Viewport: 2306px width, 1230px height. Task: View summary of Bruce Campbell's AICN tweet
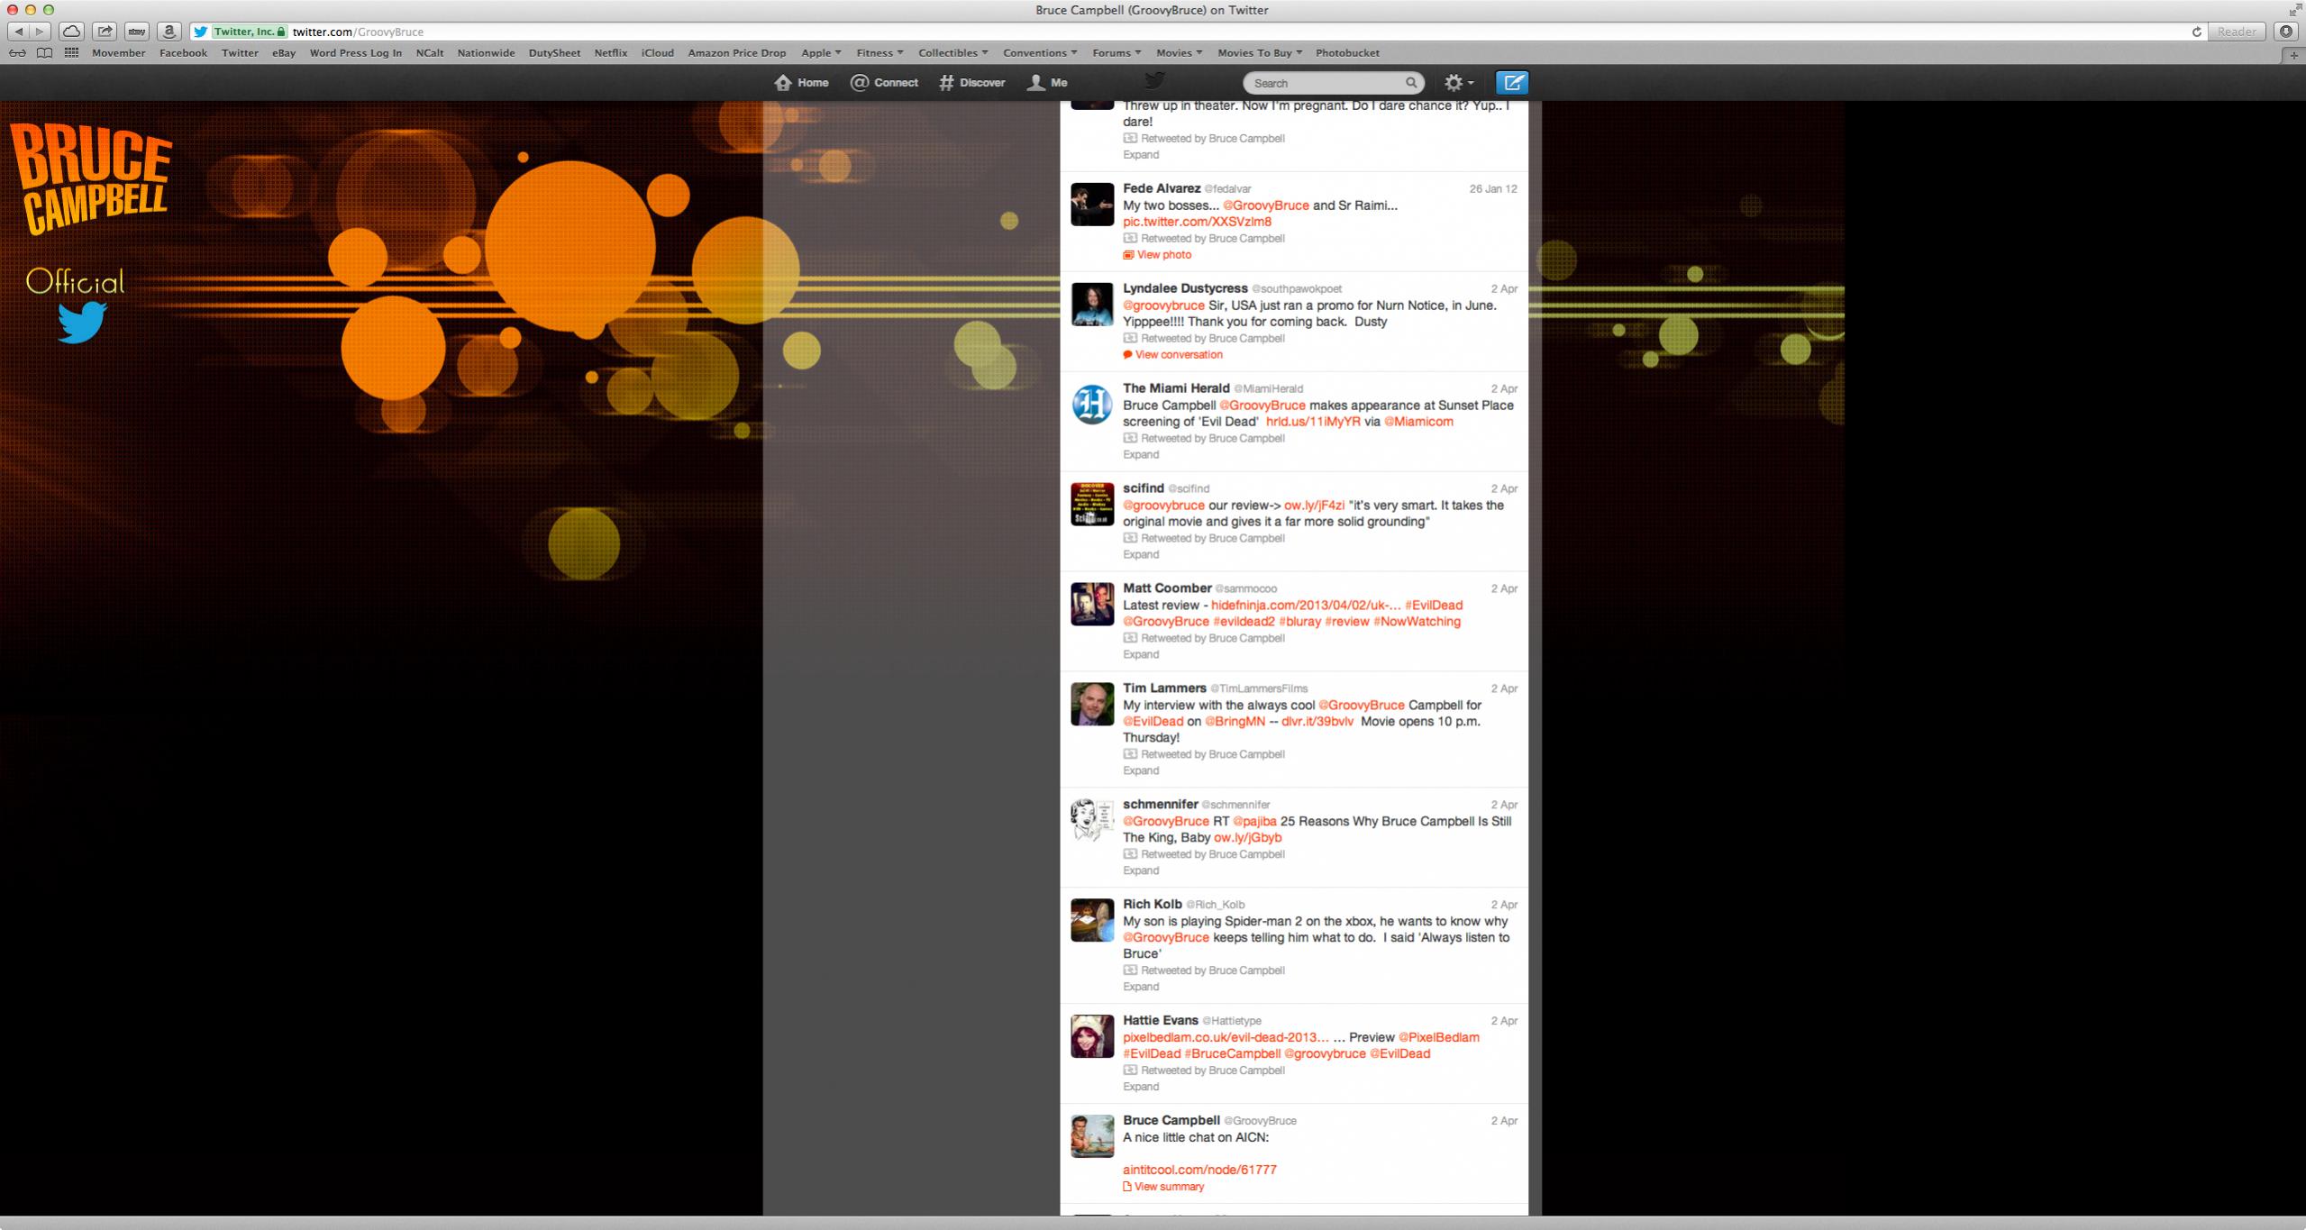(x=1163, y=1188)
